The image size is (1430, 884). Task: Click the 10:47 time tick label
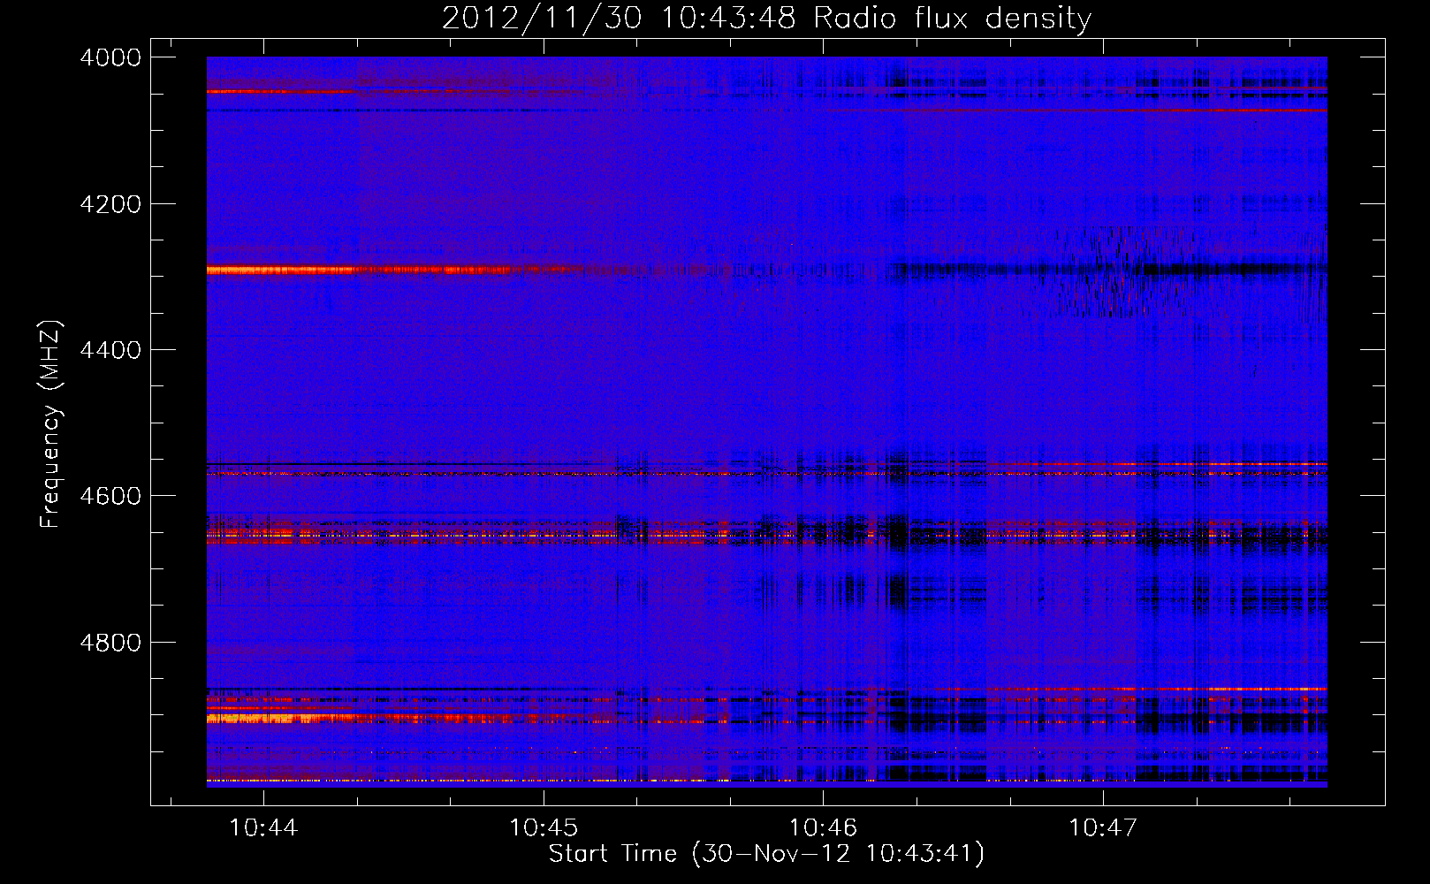point(1103,827)
